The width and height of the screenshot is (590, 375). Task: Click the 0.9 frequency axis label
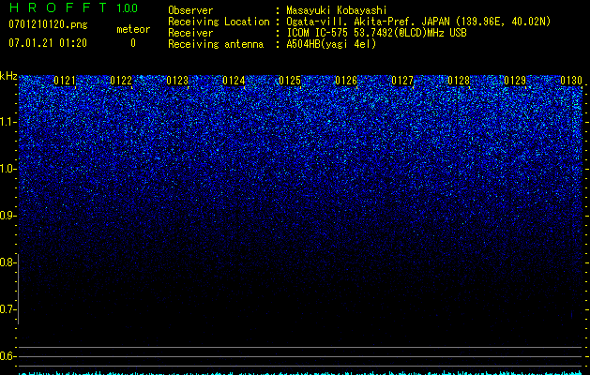coord(8,216)
